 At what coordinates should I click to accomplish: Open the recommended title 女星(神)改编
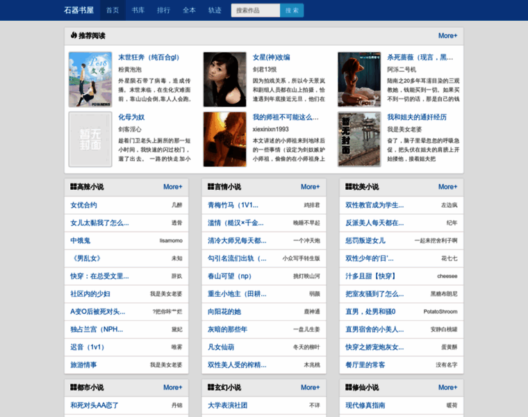pyautogui.click(x=272, y=57)
